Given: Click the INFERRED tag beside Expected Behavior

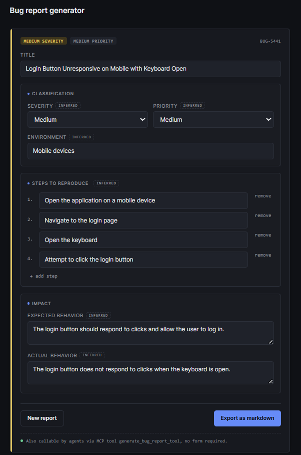Looking at the screenshot, I should 98,315.
